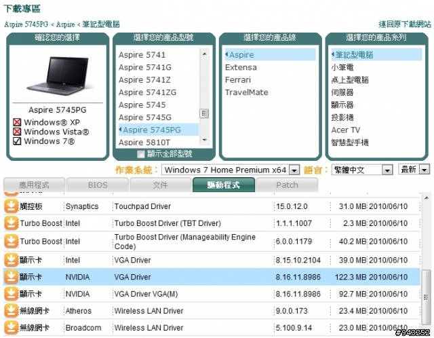Select 筆記型電腦 in the product series list
Screen dimensions: 434x338
[x=376, y=54]
